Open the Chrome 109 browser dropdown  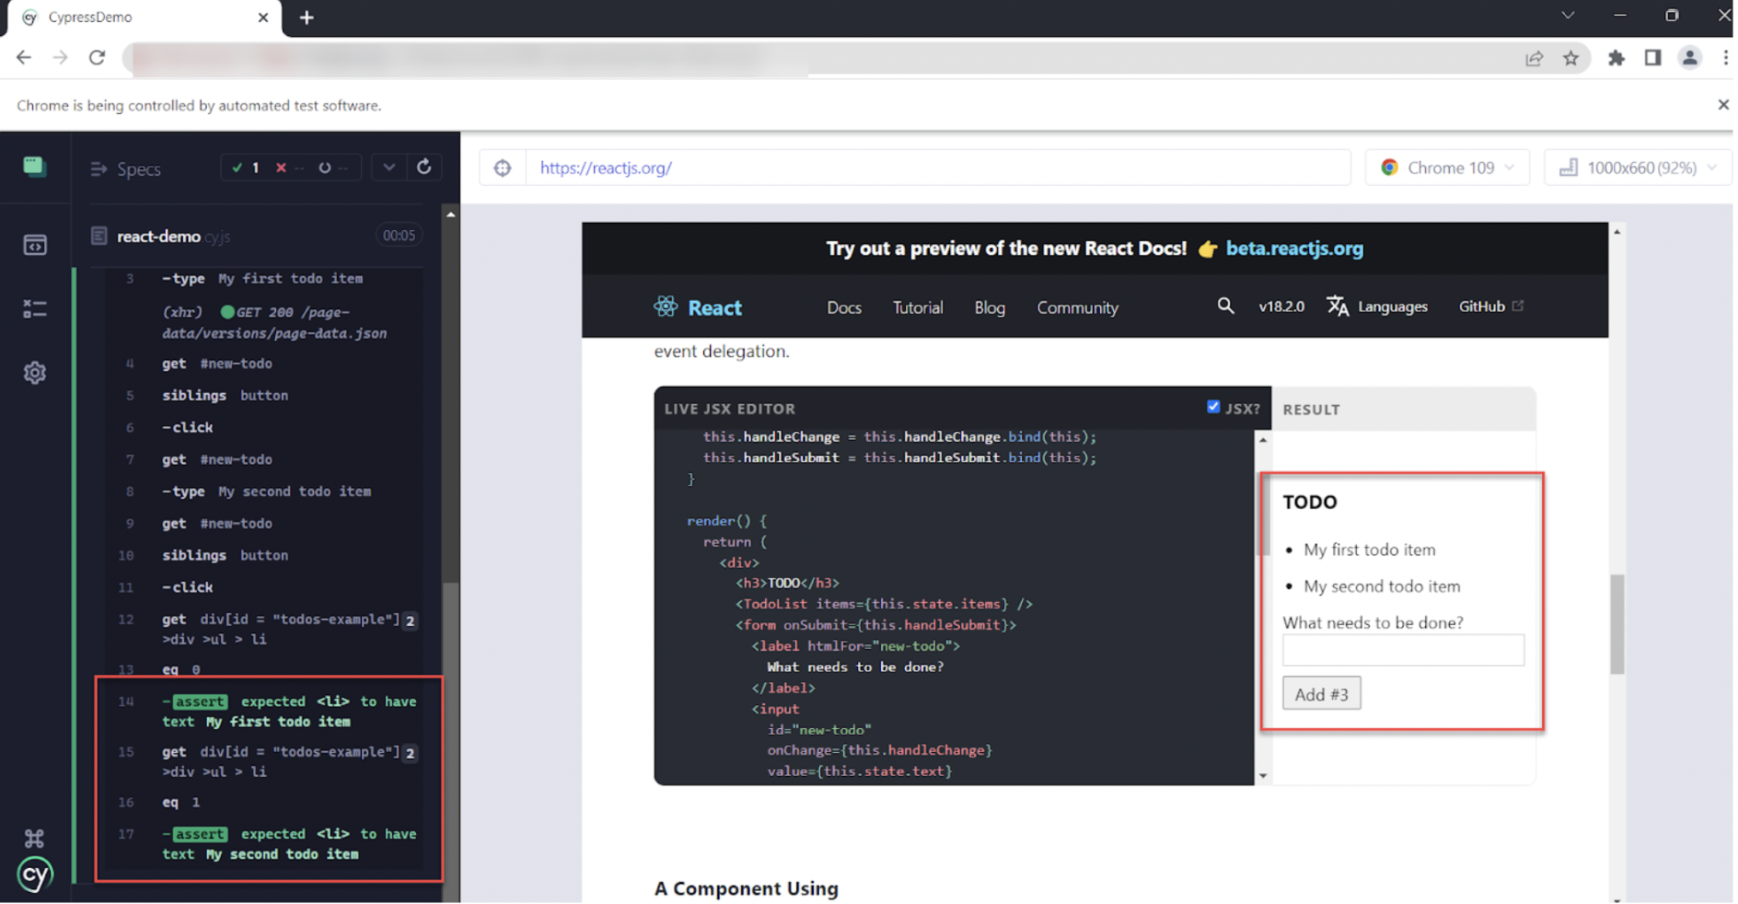1447,168
